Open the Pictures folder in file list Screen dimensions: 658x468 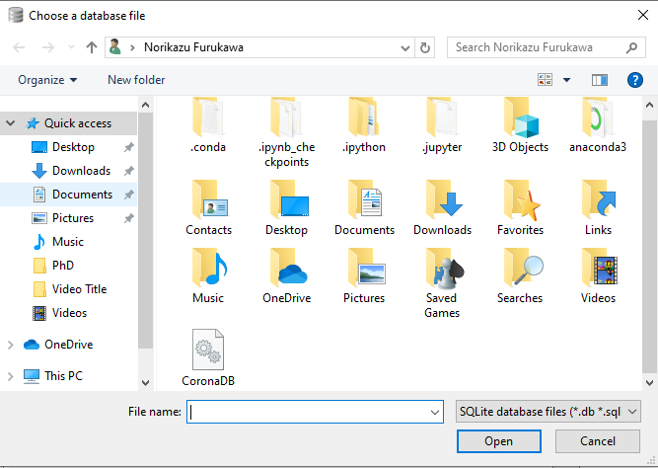coord(364,276)
